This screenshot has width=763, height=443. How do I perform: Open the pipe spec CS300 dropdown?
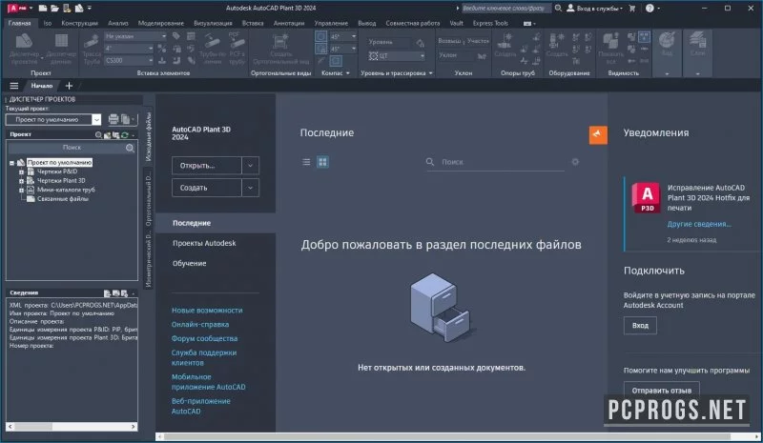point(151,60)
